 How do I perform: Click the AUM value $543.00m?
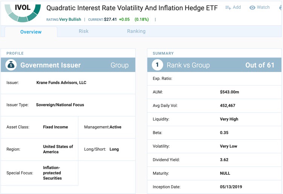coord(229,92)
